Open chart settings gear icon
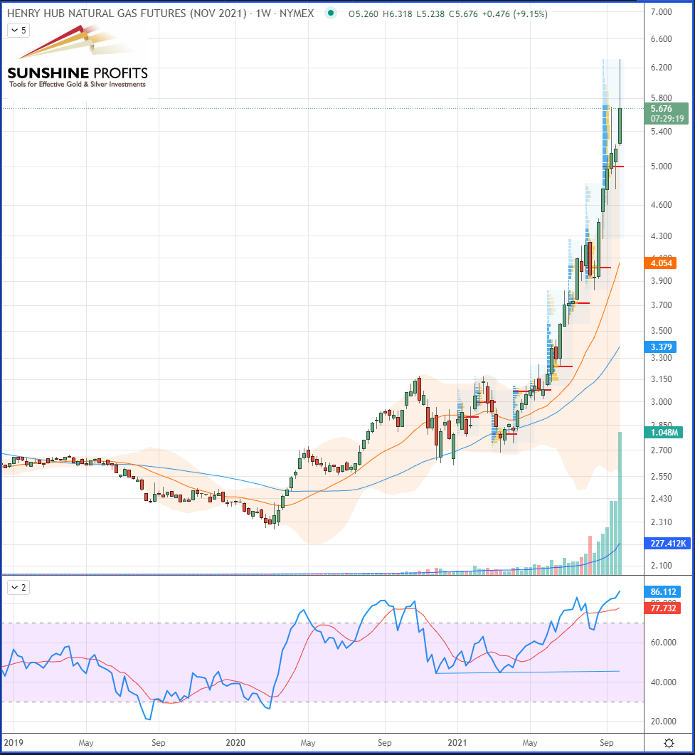This screenshot has width=695, height=755. (669, 743)
